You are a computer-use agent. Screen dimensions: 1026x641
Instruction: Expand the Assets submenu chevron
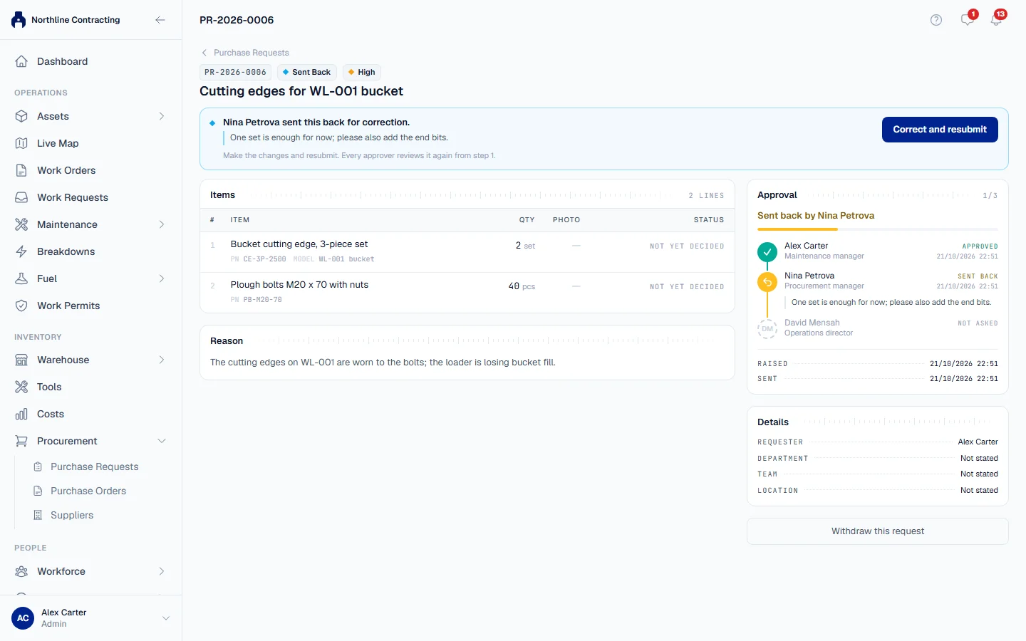[162, 116]
